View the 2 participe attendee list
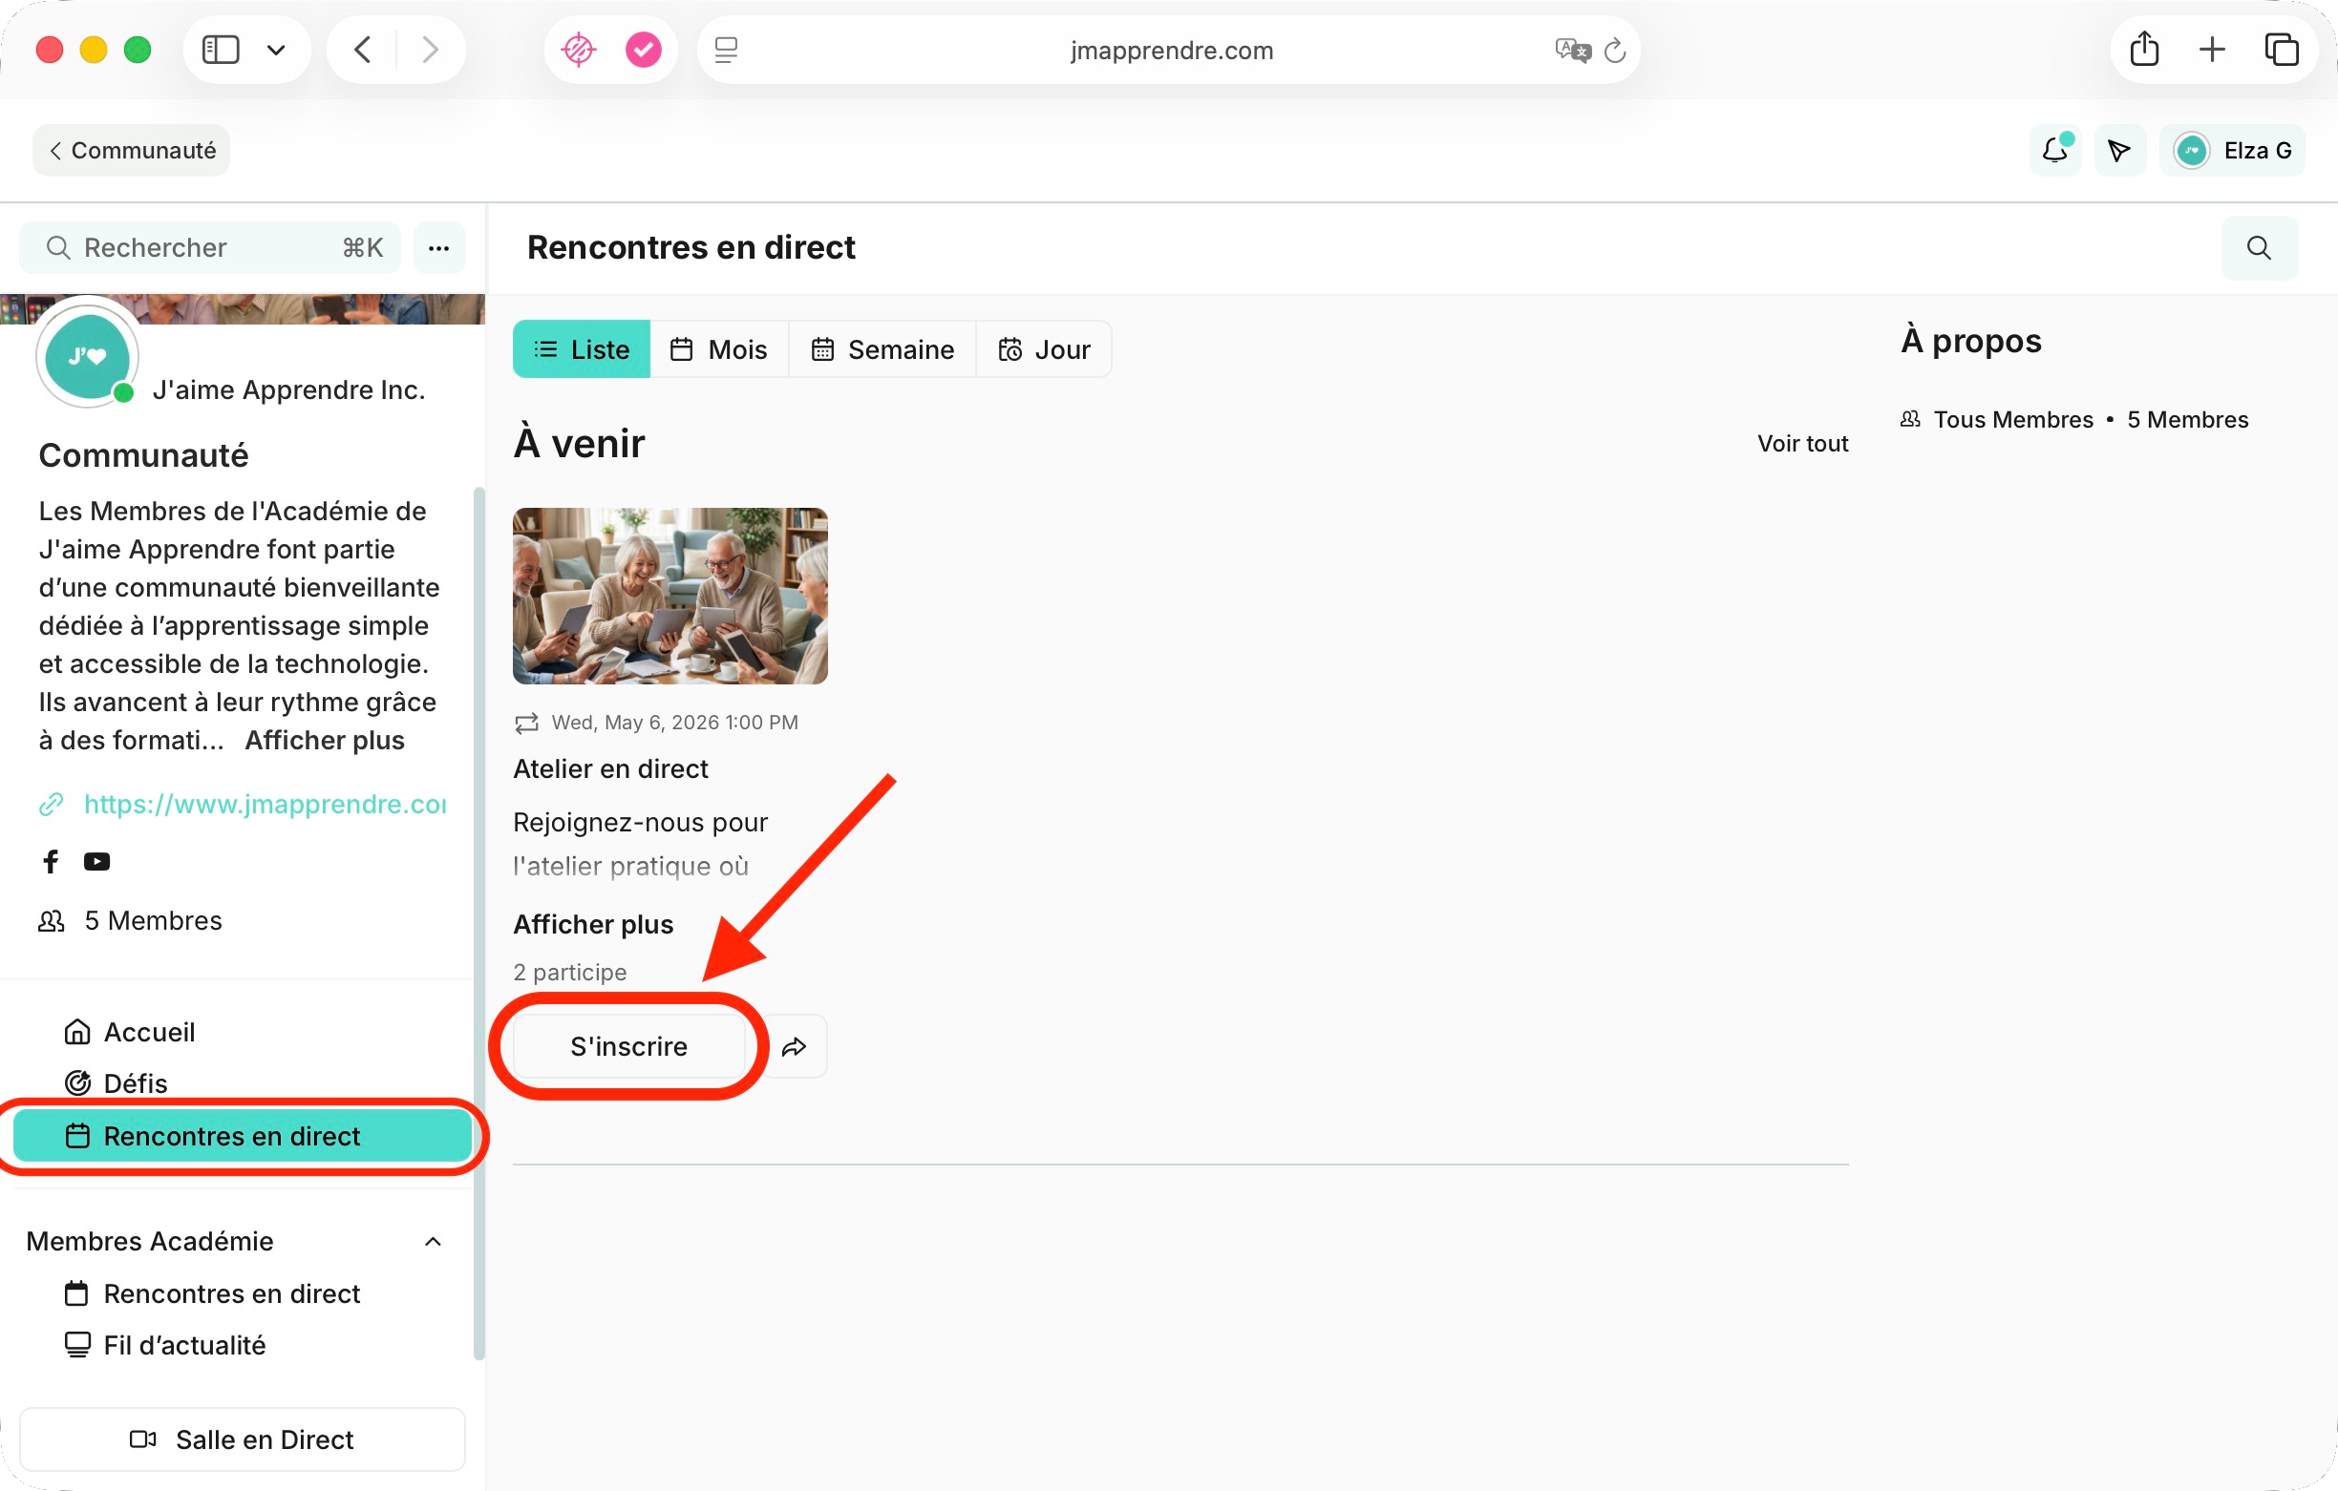 click(x=570, y=972)
